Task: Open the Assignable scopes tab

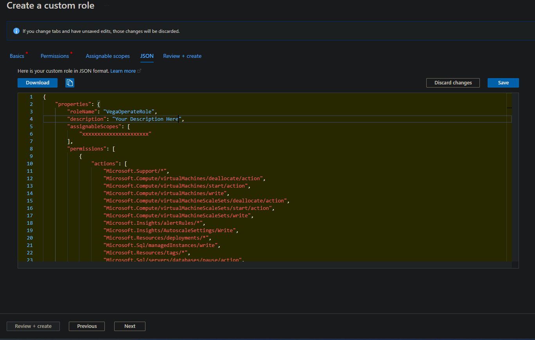Action: tap(108, 56)
